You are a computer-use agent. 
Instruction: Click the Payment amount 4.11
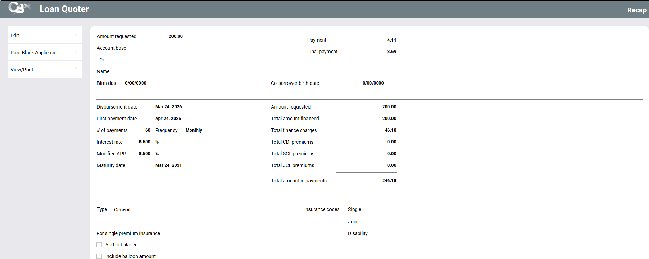pyautogui.click(x=391, y=40)
